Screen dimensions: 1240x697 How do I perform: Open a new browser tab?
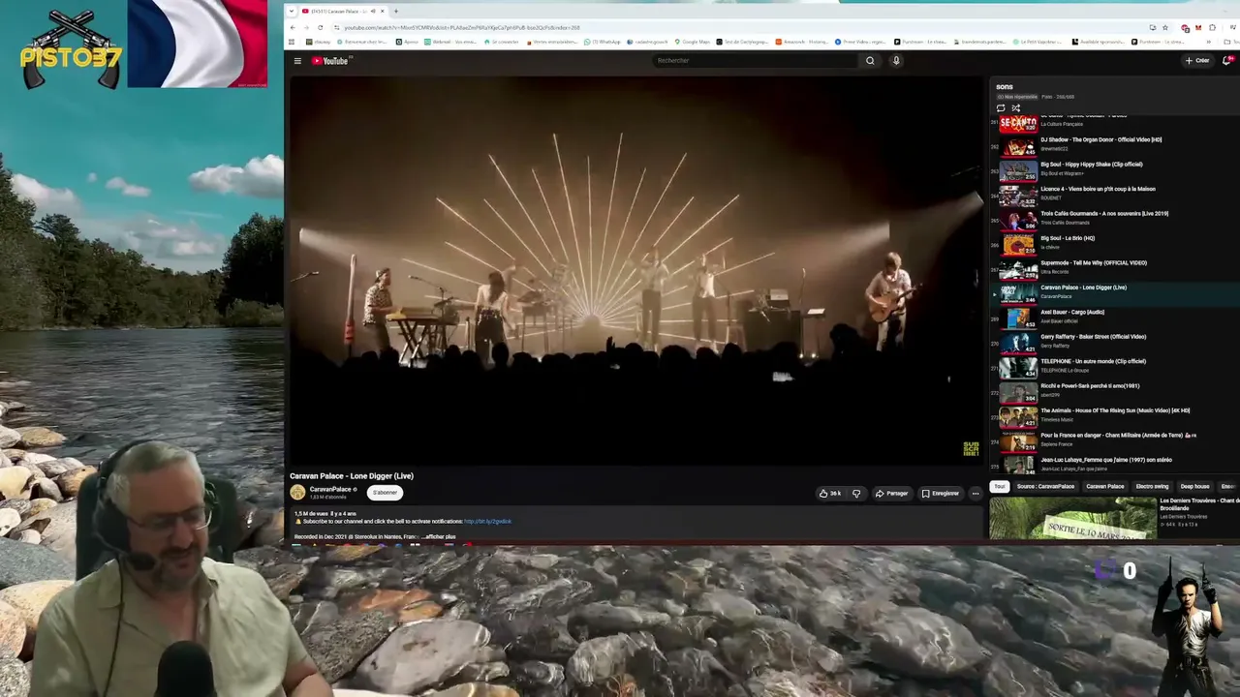point(395,11)
